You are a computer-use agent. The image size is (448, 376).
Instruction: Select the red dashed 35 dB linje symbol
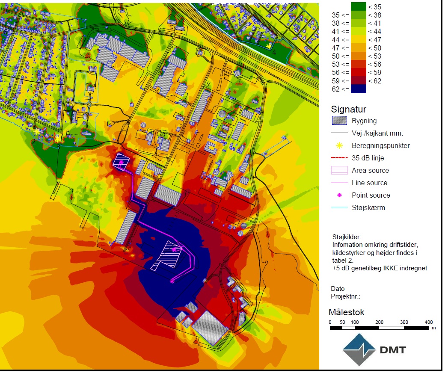point(338,158)
